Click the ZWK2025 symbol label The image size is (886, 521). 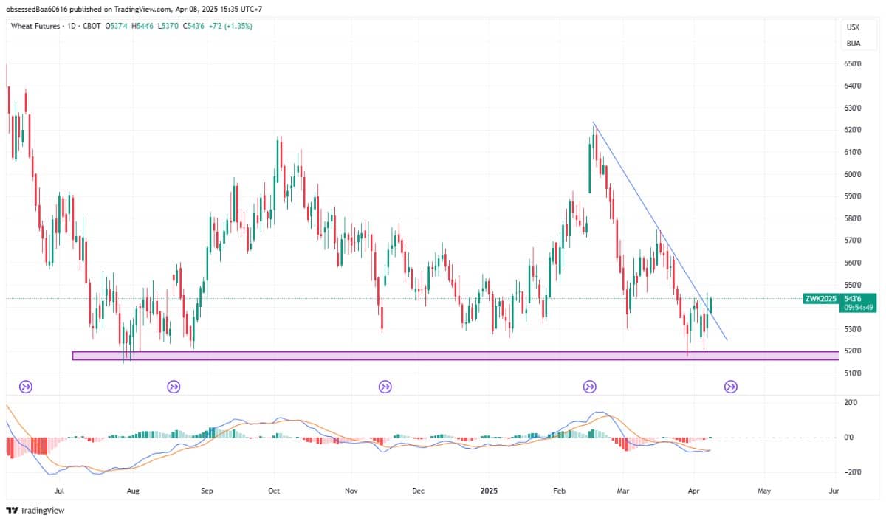[x=820, y=299]
